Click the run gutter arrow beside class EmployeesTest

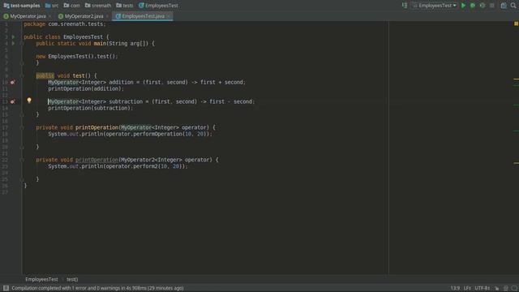pyautogui.click(x=13, y=36)
